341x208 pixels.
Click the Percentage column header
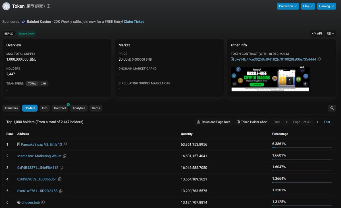[x=280, y=134]
